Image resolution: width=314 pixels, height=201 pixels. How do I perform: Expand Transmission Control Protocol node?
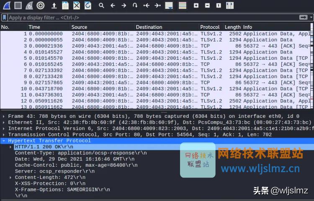tap(4, 135)
